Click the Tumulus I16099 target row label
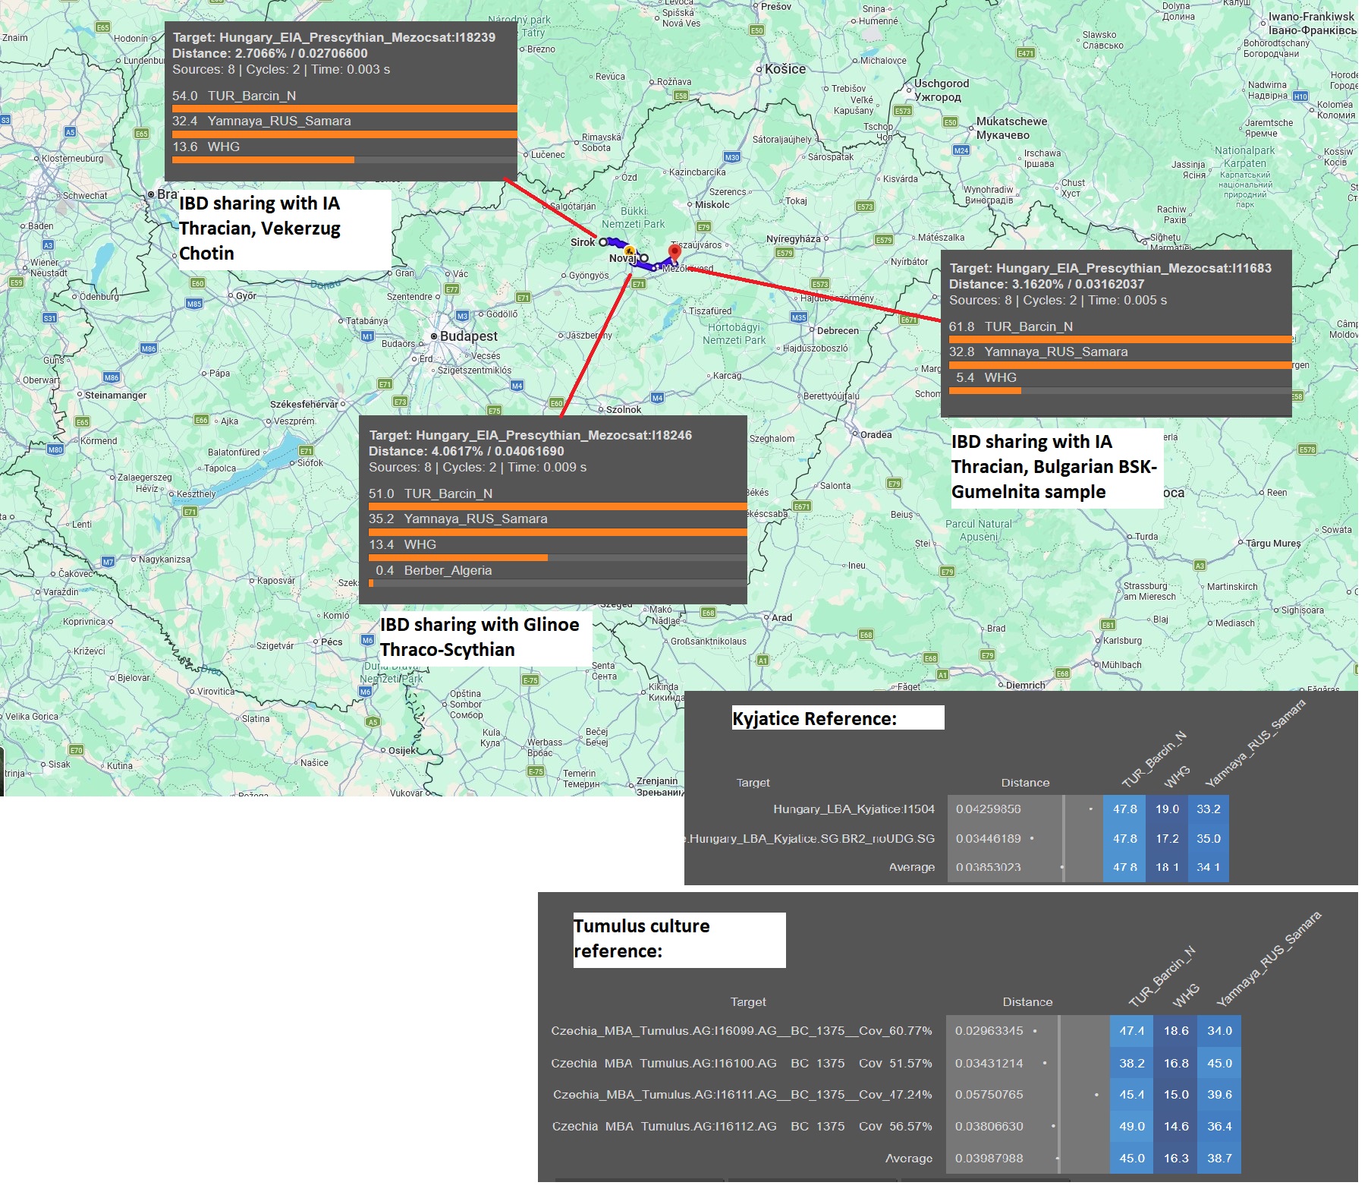The width and height of the screenshot is (1371, 1195). pos(741,1031)
